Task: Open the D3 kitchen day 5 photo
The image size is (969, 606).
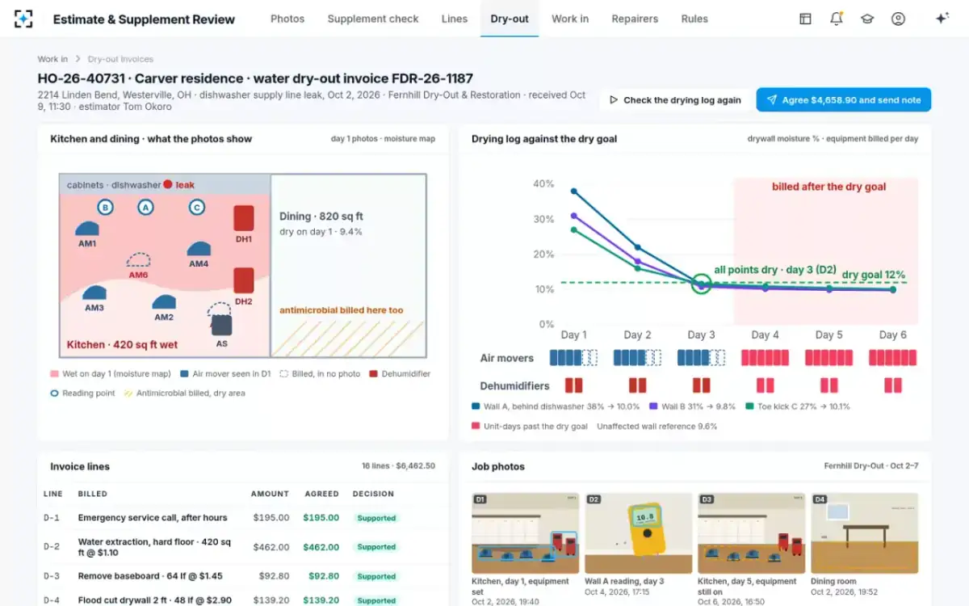Action: coord(751,533)
